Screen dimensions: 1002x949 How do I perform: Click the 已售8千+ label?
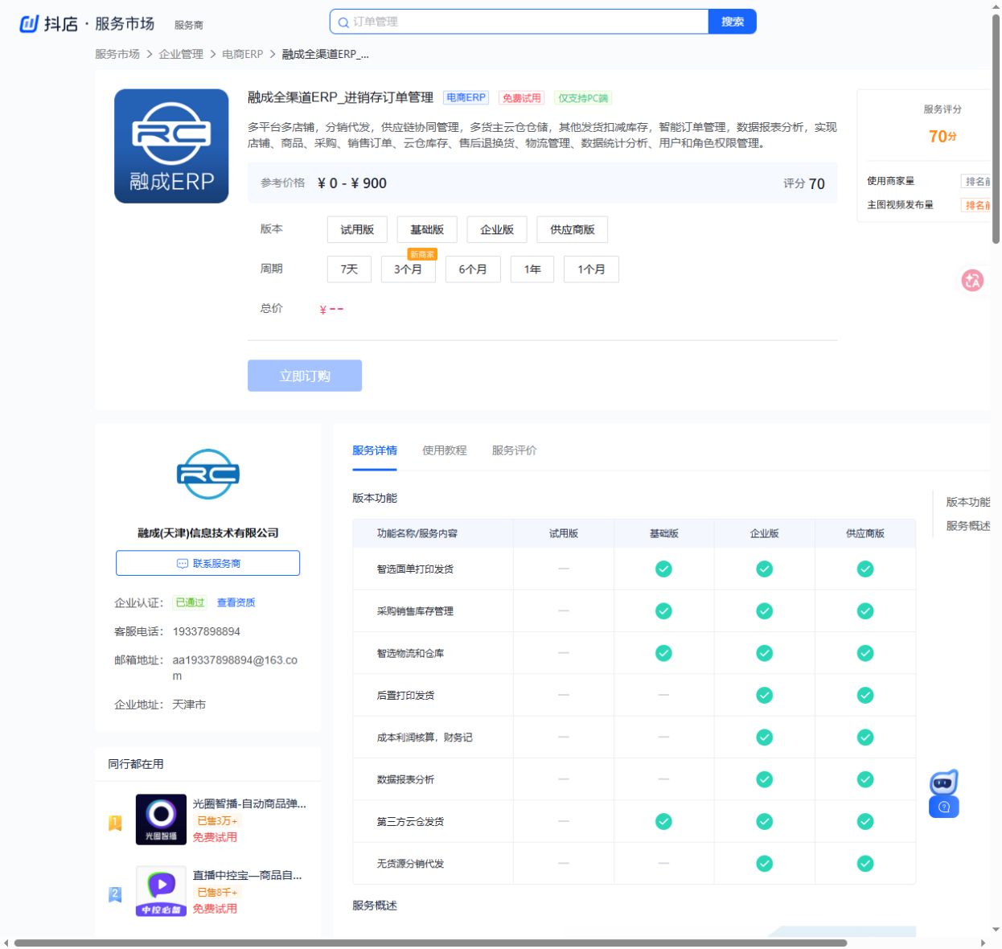tap(217, 893)
